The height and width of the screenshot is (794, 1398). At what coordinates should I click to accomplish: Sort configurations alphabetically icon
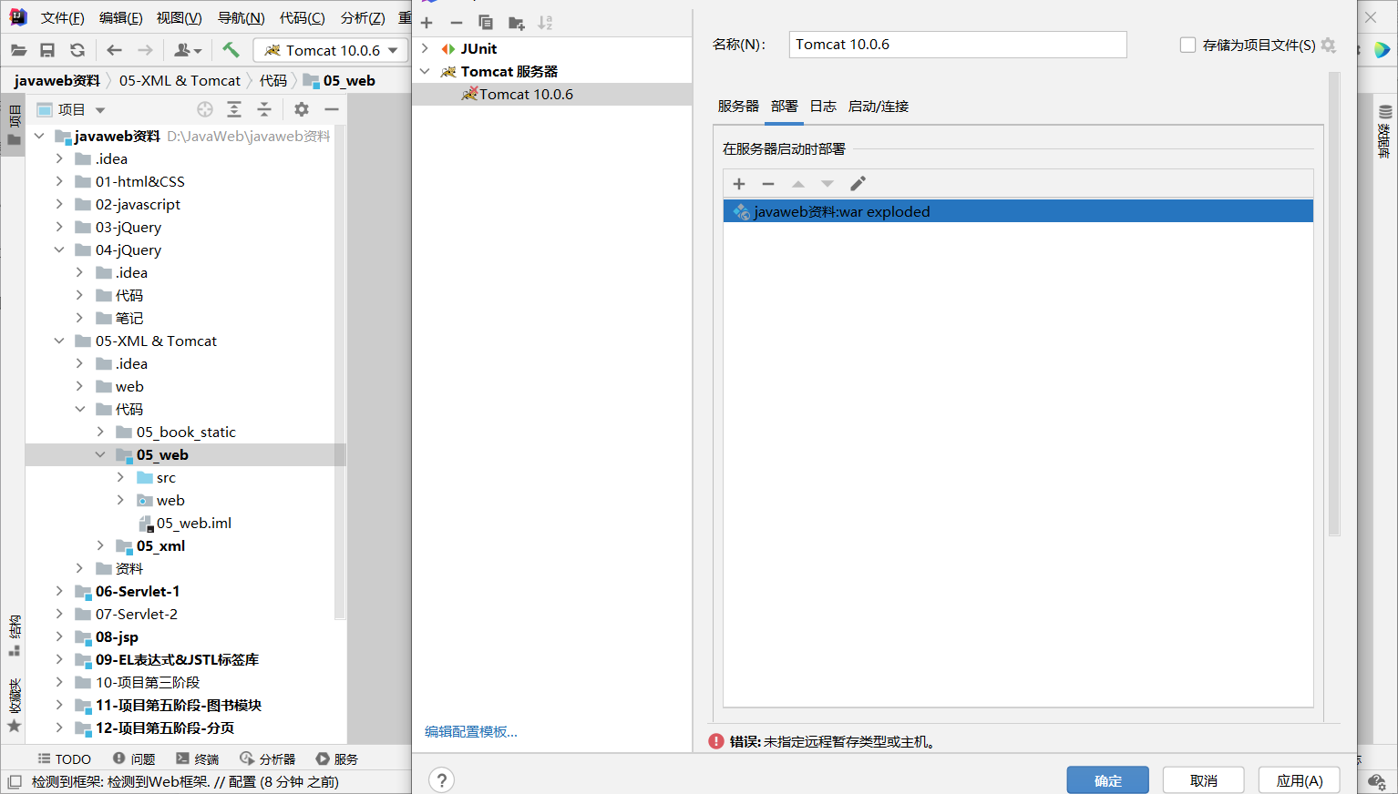pos(545,23)
